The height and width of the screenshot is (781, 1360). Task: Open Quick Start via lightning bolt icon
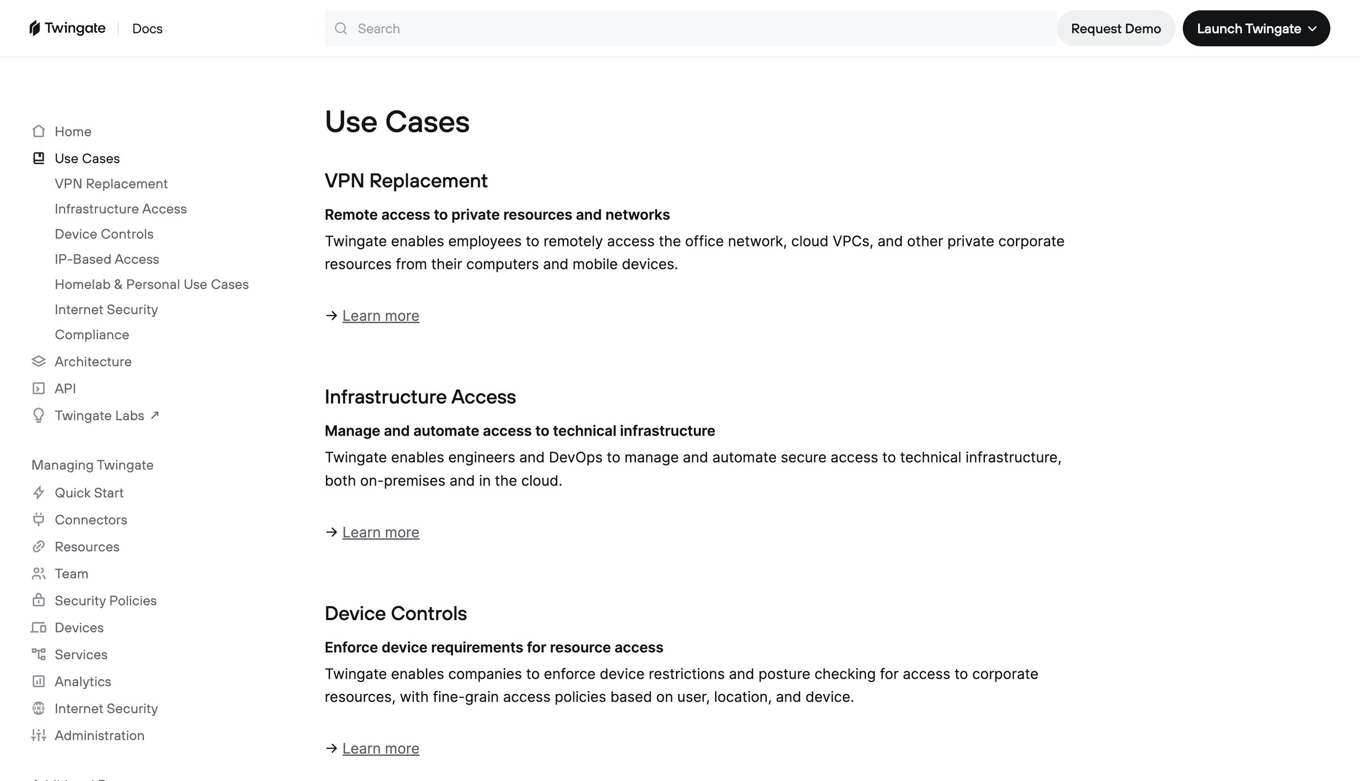coord(39,493)
